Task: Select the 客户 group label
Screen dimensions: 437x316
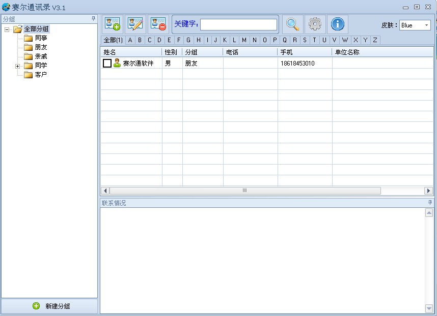Action: pos(41,75)
